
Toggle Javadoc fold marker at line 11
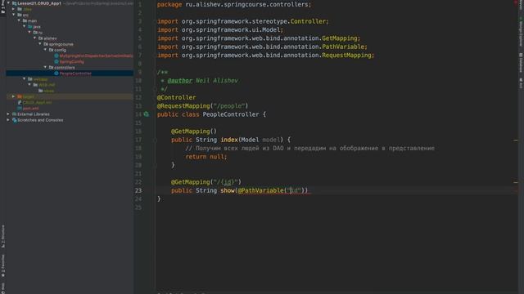point(156,89)
